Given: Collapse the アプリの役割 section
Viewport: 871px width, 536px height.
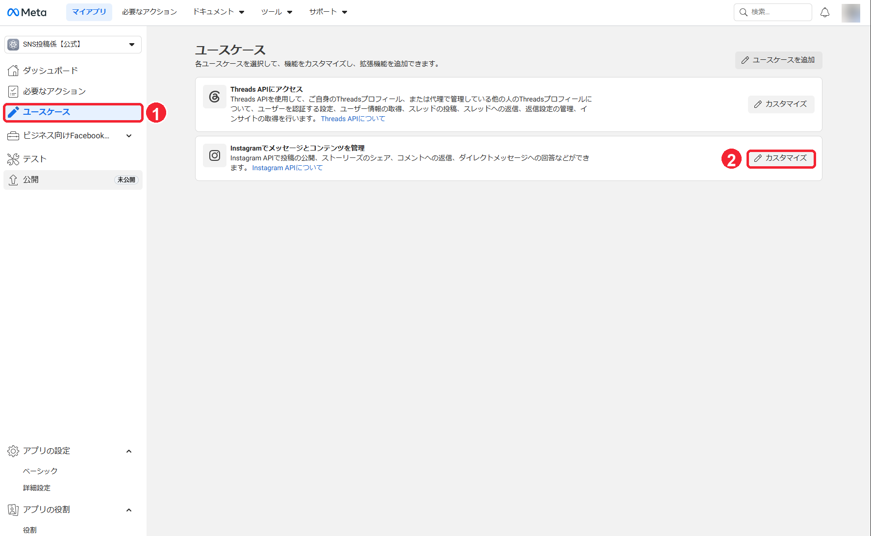Looking at the screenshot, I should (129, 510).
